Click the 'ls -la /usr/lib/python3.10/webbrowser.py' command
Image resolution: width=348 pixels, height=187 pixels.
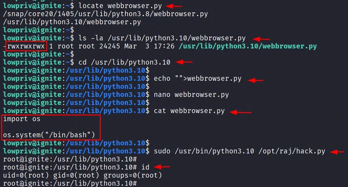162,38
